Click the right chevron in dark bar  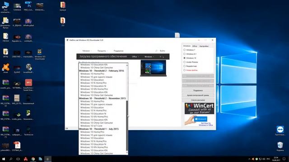pyautogui.click(x=163, y=57)
